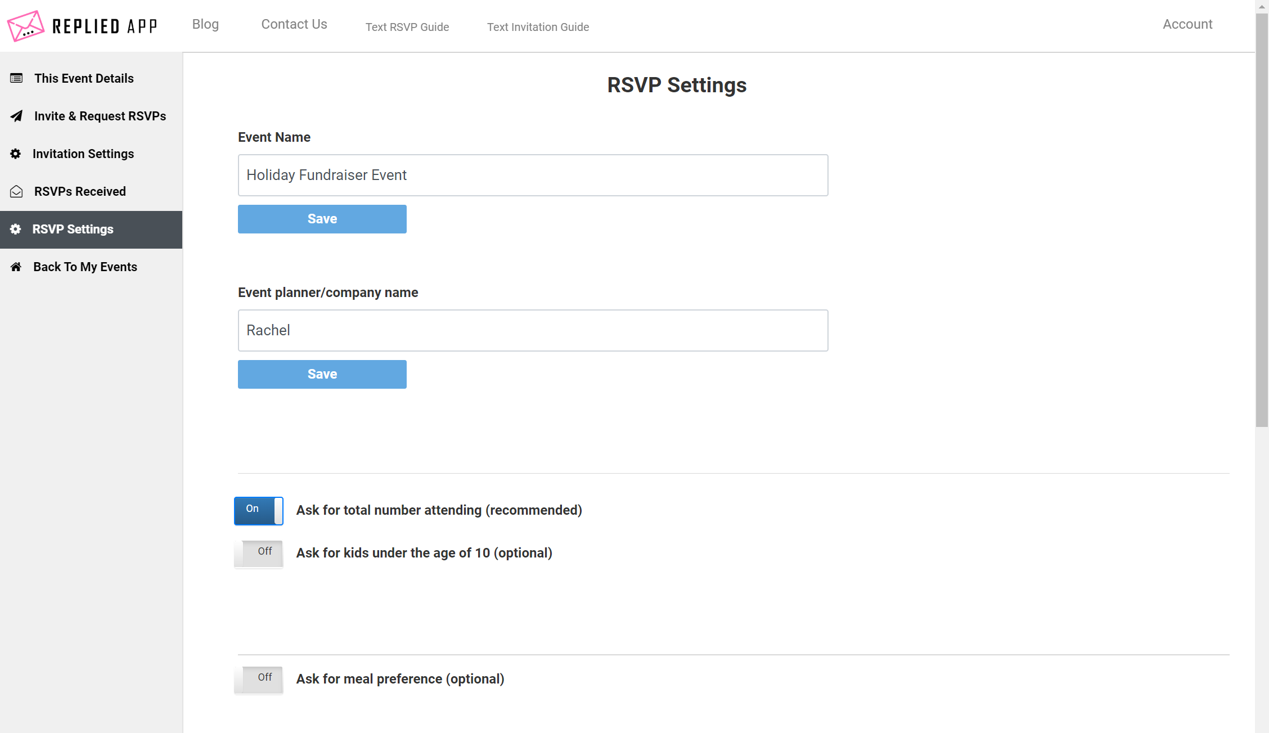Click the Replied App envelope logo
This screenshot has height=733, width=1269.
pos(25,25)
